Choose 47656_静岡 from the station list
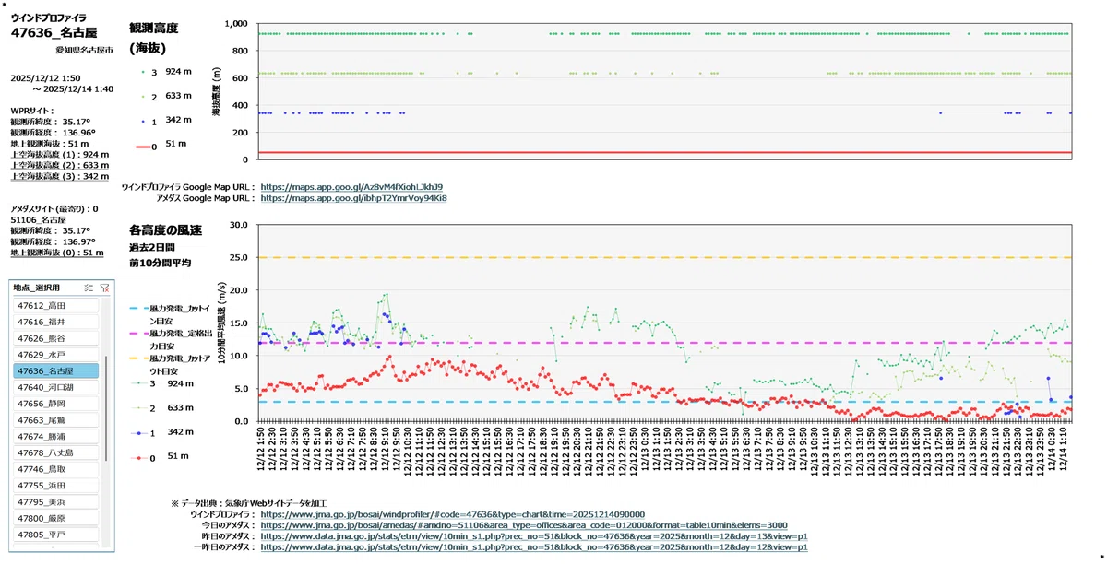 (55, 404)
